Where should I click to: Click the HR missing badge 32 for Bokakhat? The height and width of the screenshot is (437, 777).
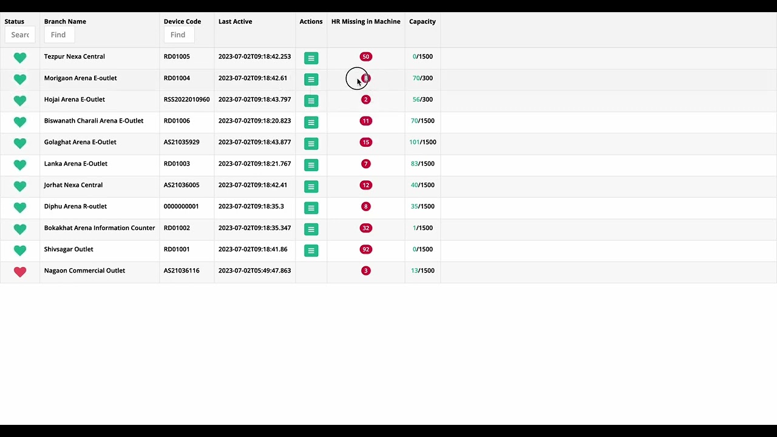pyautogui.click(x=365, y=228)
